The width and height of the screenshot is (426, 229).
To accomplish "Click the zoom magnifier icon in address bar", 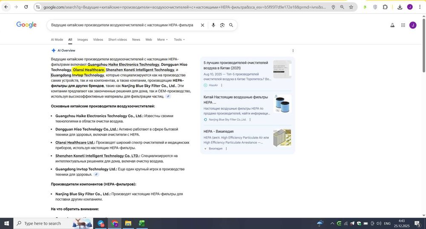I will pos(342,7).
